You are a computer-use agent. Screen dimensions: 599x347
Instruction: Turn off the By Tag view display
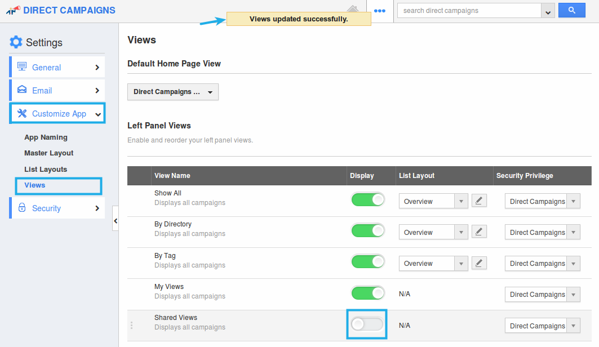click(367, 261)
